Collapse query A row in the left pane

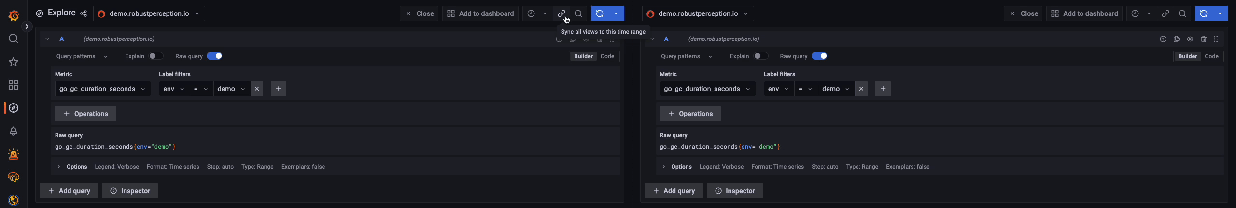pos(47,39)
